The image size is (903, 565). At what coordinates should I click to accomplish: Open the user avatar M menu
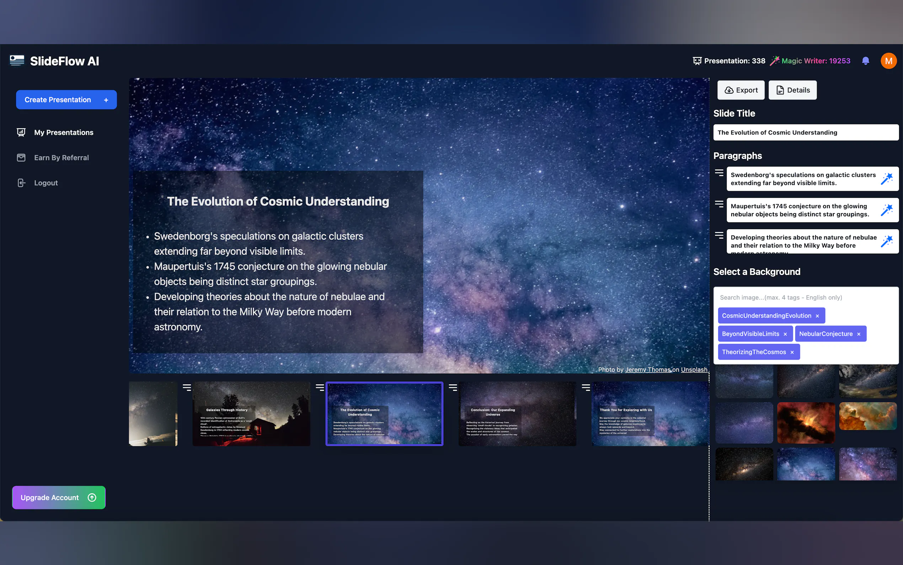[x=888, y=60]
